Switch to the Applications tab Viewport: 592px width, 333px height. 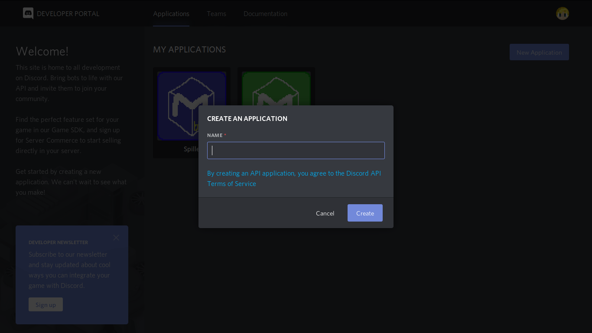click(x=171, y=14)
